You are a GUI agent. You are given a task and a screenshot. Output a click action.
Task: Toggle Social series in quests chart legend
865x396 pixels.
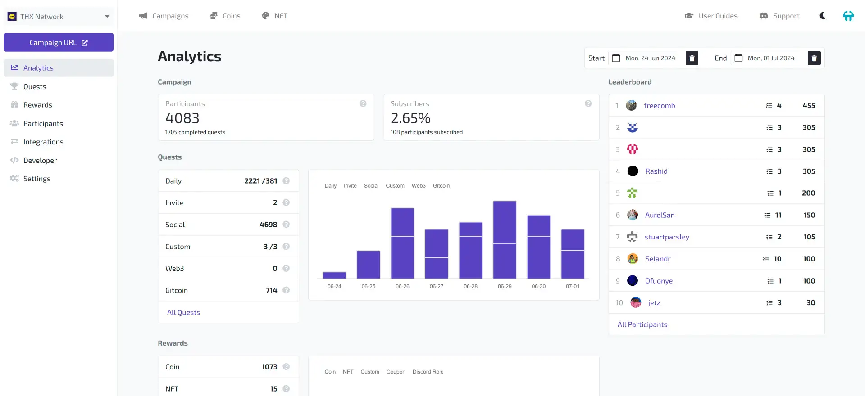tap(371, 186)
